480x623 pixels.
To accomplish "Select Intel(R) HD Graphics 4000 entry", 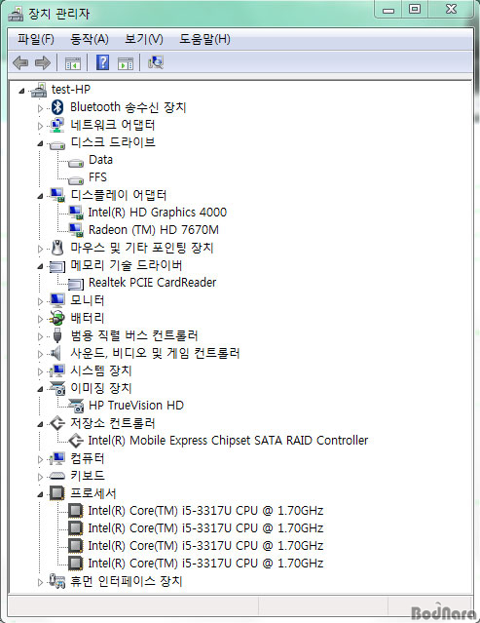I will coord(158,213).
